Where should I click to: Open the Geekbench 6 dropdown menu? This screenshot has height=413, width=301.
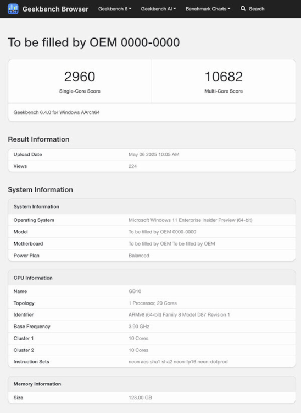[x=115, y=9]
